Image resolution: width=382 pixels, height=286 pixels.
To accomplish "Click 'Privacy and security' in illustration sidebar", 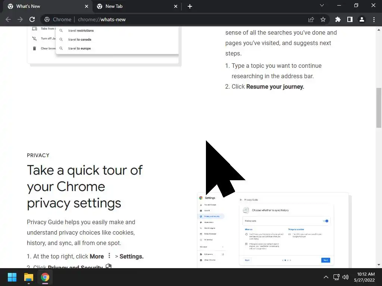I will point(212,216).
